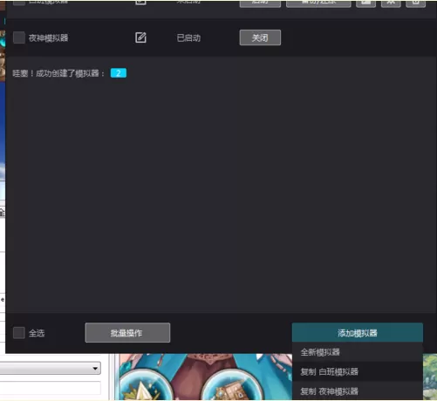
Task: Select 复制 夜神模拟器 menu entry
Action: point(358,391)
